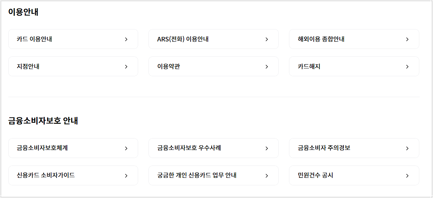The width and height of the screenshot is (433, 198).
Task: Click the chevron beside 카드해지
Action: point(407,66)
